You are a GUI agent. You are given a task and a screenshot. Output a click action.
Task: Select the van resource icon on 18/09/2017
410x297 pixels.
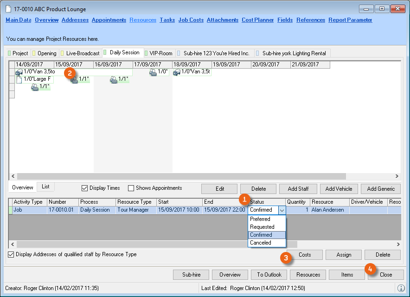[x=177, y=72]
